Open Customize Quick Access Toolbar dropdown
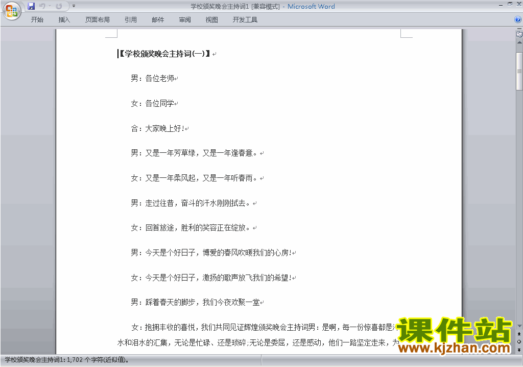This screenshot has width=523, height=367. pyautogui.click(x=74, y=6)
